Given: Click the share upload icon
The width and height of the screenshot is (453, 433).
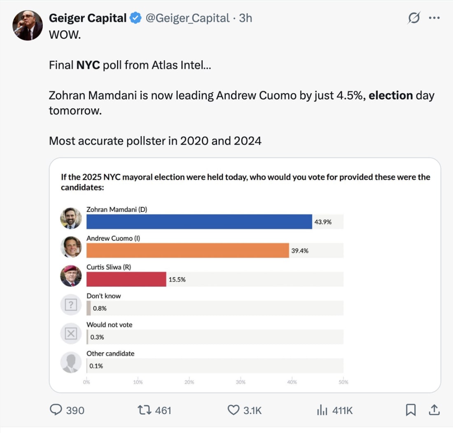Looking at the screenshot, I should click(x=434, y=410).
